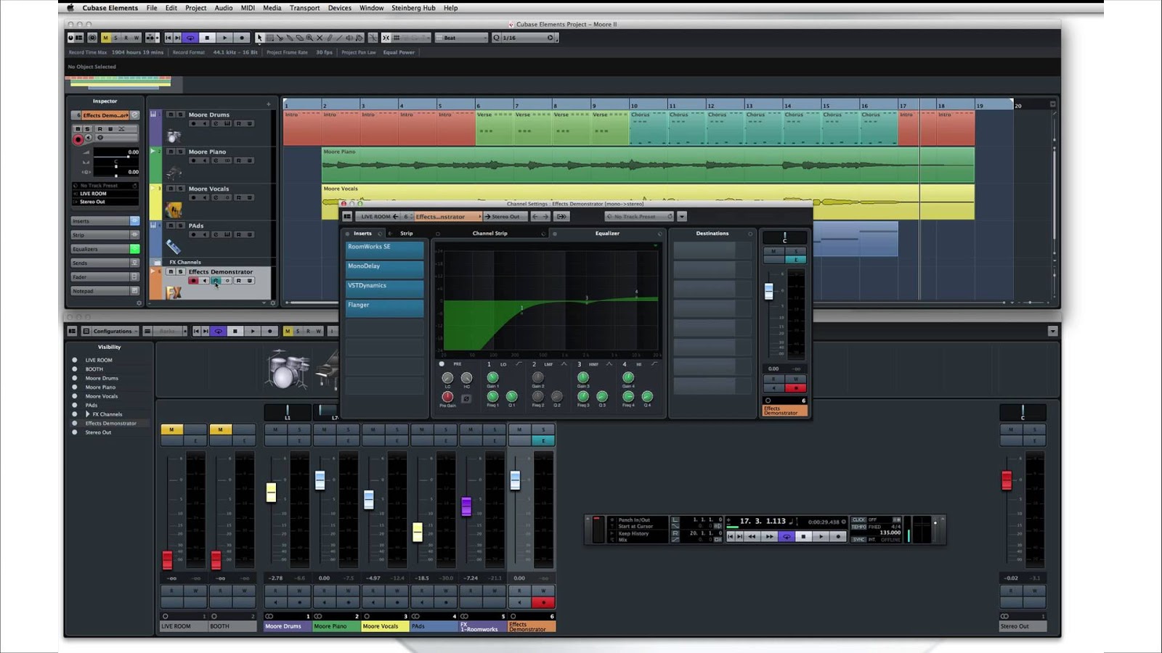This screenshot has width=1162, height=653.
Task: Expand the Sends section in Inspector
Action: tap(105, 263)
